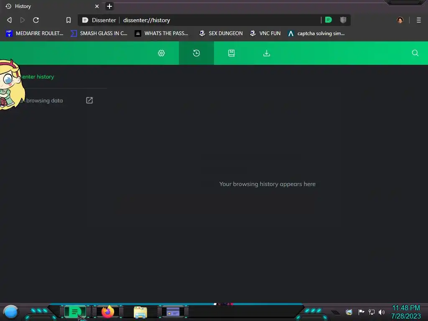
Task: Switch to the Downloads tab in the green bar
Action: coord(267,53)
